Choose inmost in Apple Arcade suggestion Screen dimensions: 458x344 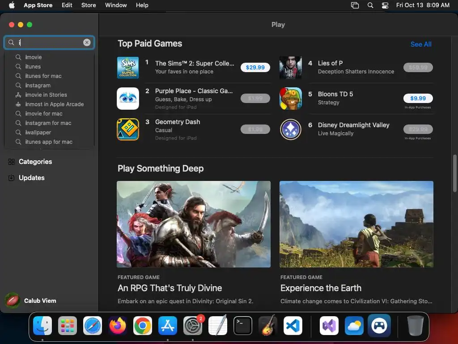click(49, 104)
